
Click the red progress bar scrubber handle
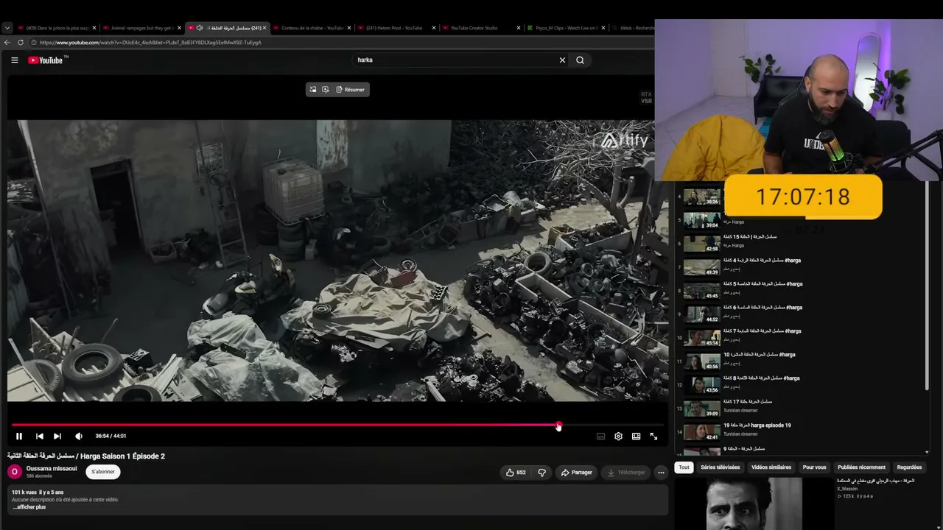pos(558,425)
